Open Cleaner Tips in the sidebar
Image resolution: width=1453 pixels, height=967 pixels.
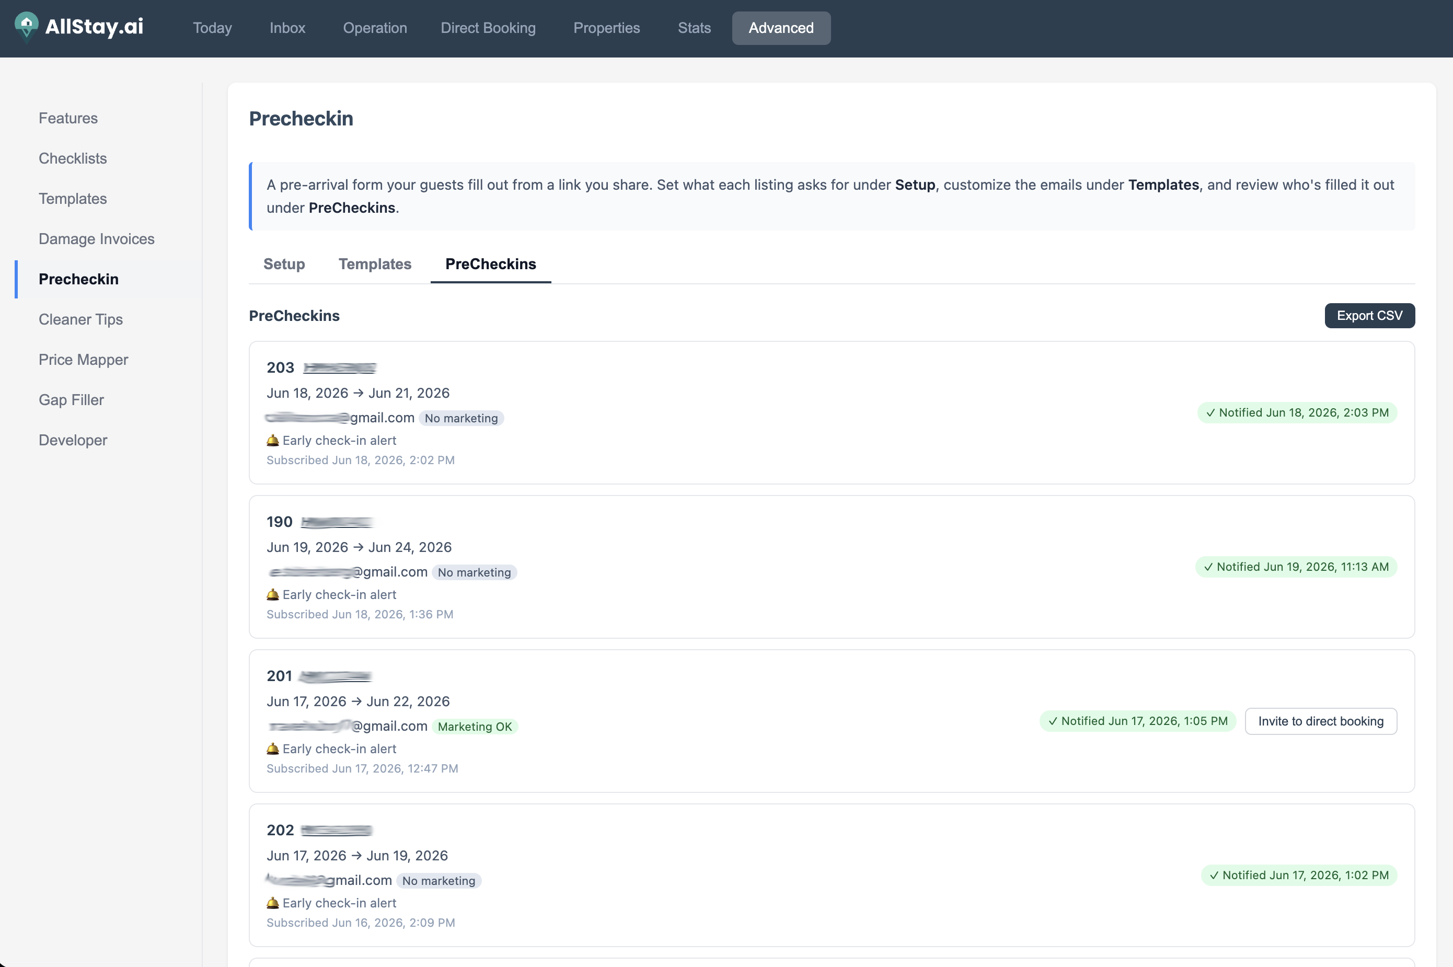click(x=80, y=319)
